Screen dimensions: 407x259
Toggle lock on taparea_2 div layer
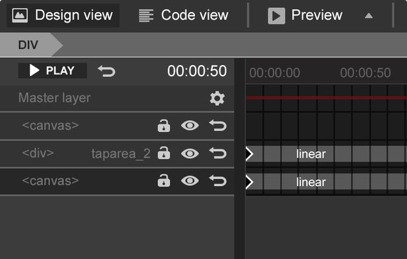click(x=164, y=153)
